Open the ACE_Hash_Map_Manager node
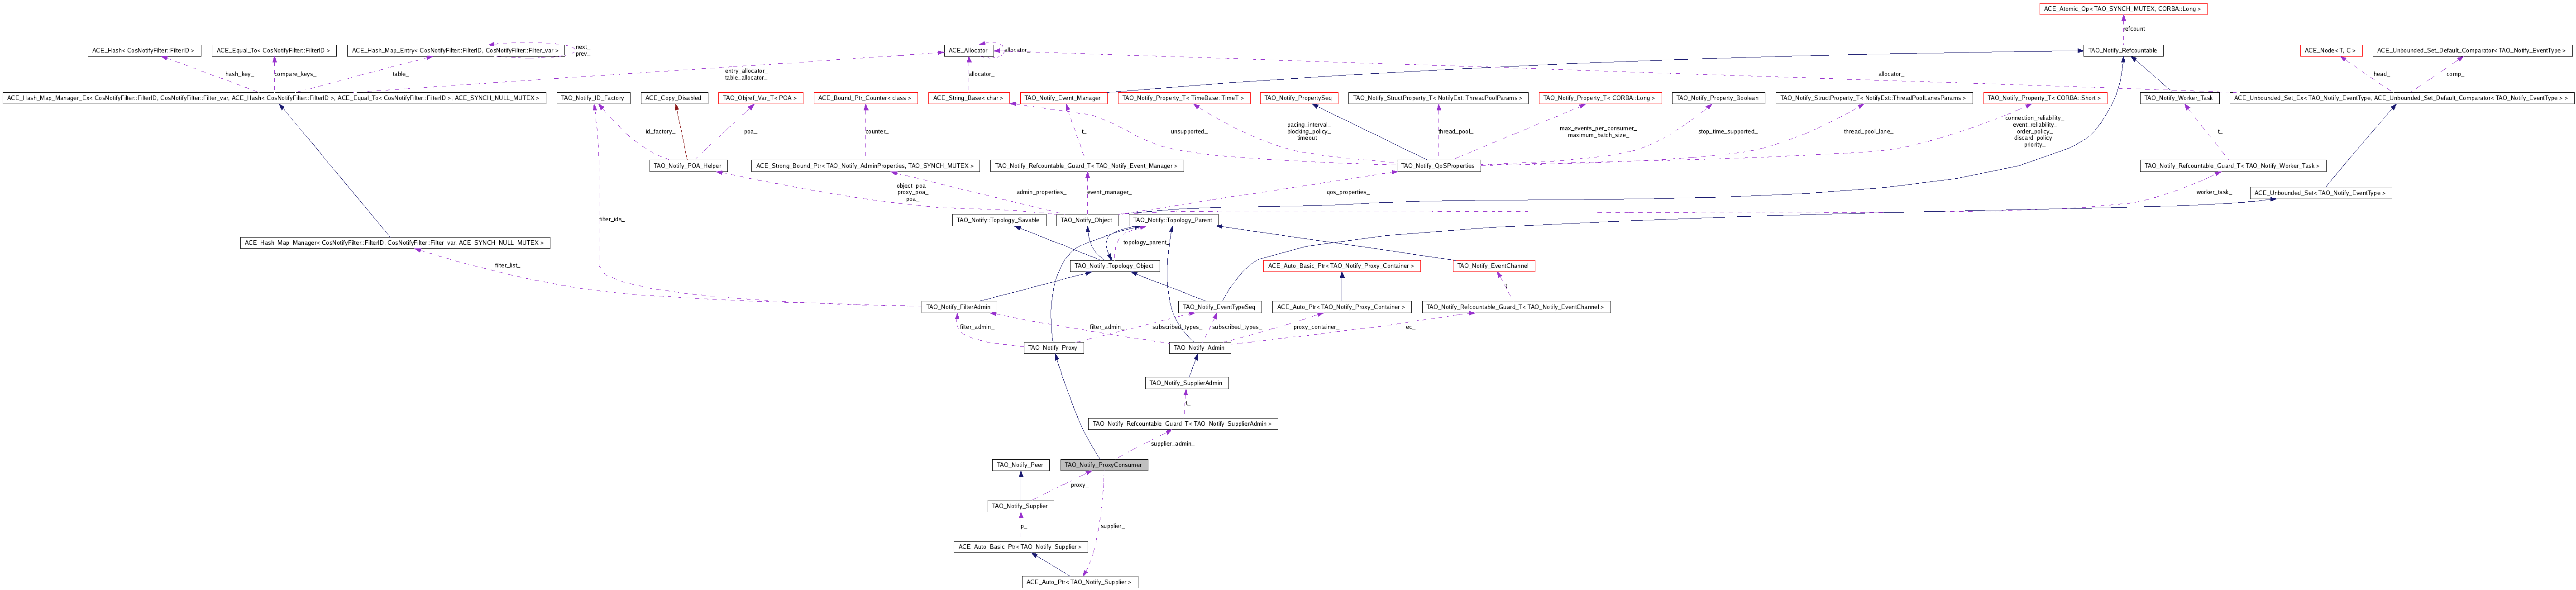This screenshot has height=590, width=2576. (395, 243)
